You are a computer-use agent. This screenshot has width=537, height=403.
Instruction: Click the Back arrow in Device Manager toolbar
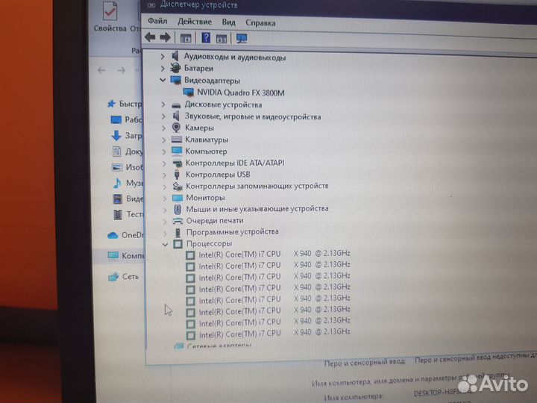tap(150, 37)
